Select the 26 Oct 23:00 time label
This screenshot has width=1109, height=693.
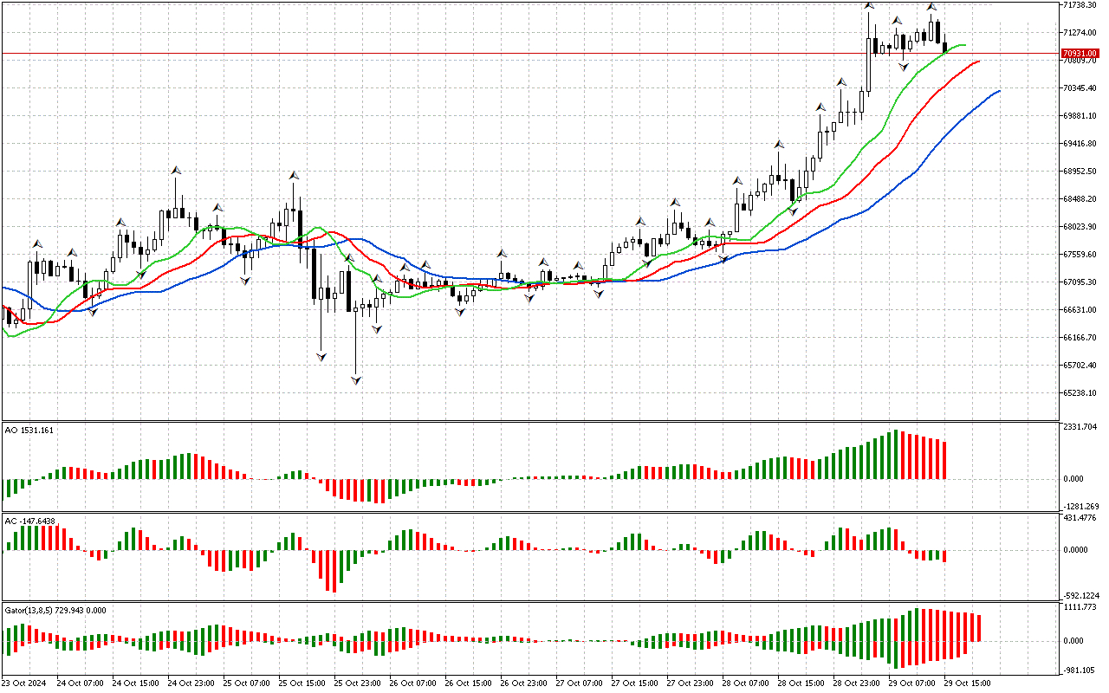[524, 683]
